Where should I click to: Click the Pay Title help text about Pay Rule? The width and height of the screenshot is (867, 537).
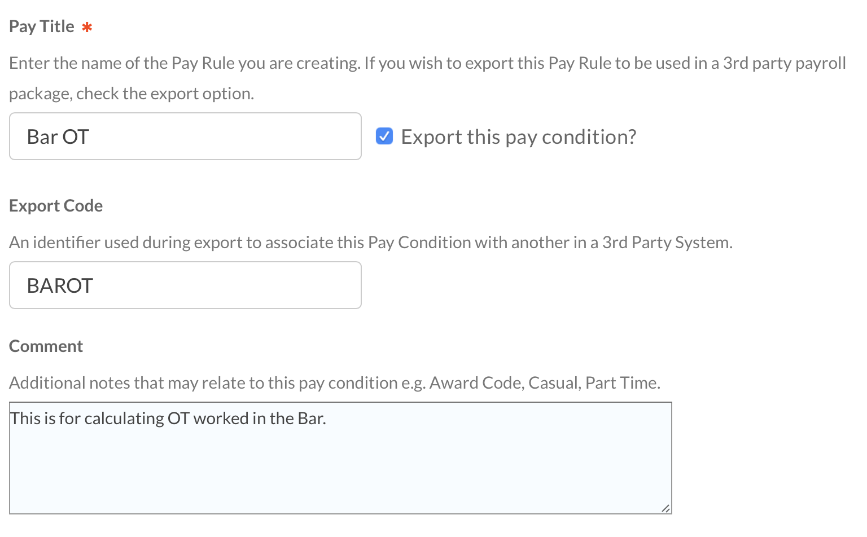pos(427,63)
